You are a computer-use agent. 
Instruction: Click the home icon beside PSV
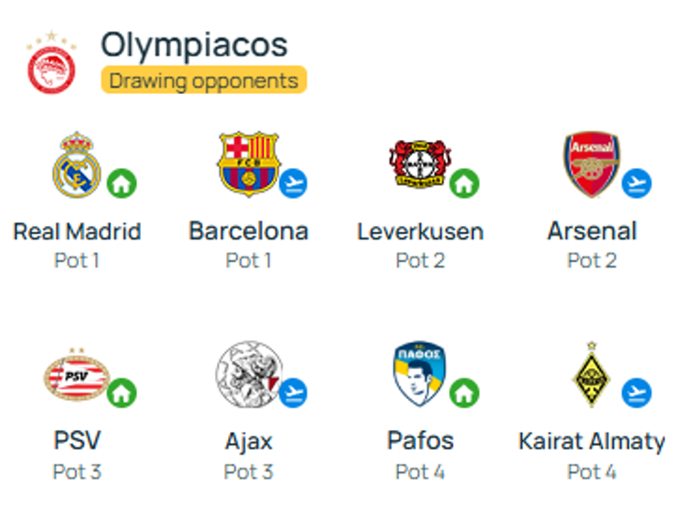point(121,393)
